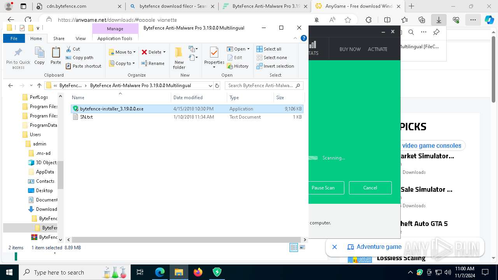Click the Manage contextual tab
The width and height of the screenshot is (498, 280).
(x=115, y=29)
